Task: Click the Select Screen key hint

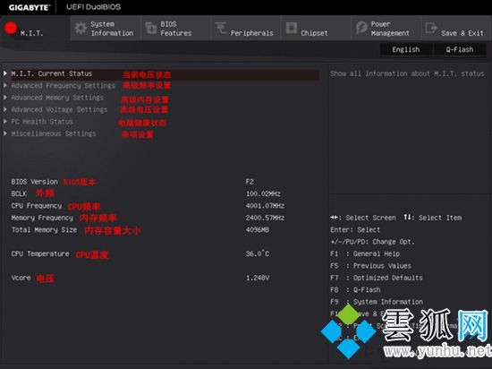Action: (363, 218)
